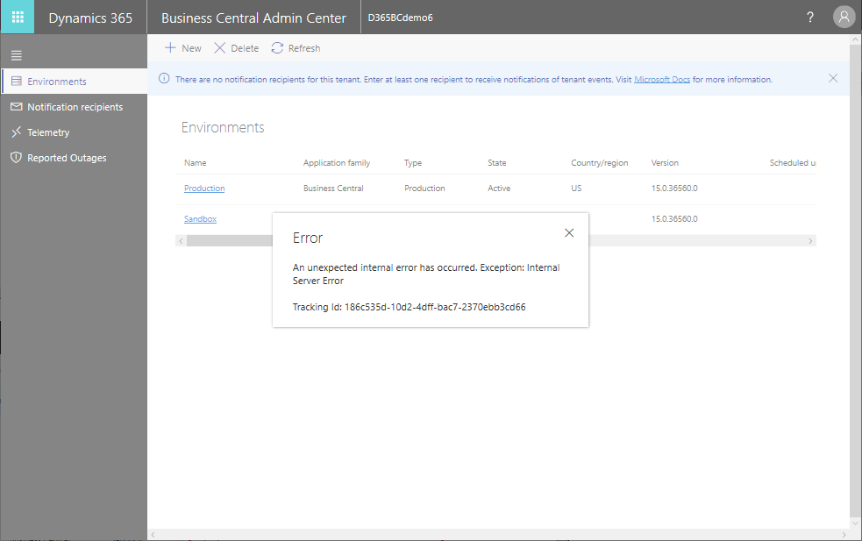
Task: Click the Type column header
Action: coord(413,163)
